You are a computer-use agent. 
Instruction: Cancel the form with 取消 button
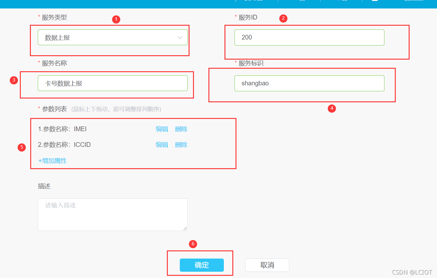click(267, 265)
